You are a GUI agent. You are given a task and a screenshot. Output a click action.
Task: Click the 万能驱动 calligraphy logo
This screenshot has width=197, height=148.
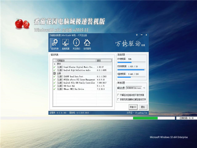(130, 44)
